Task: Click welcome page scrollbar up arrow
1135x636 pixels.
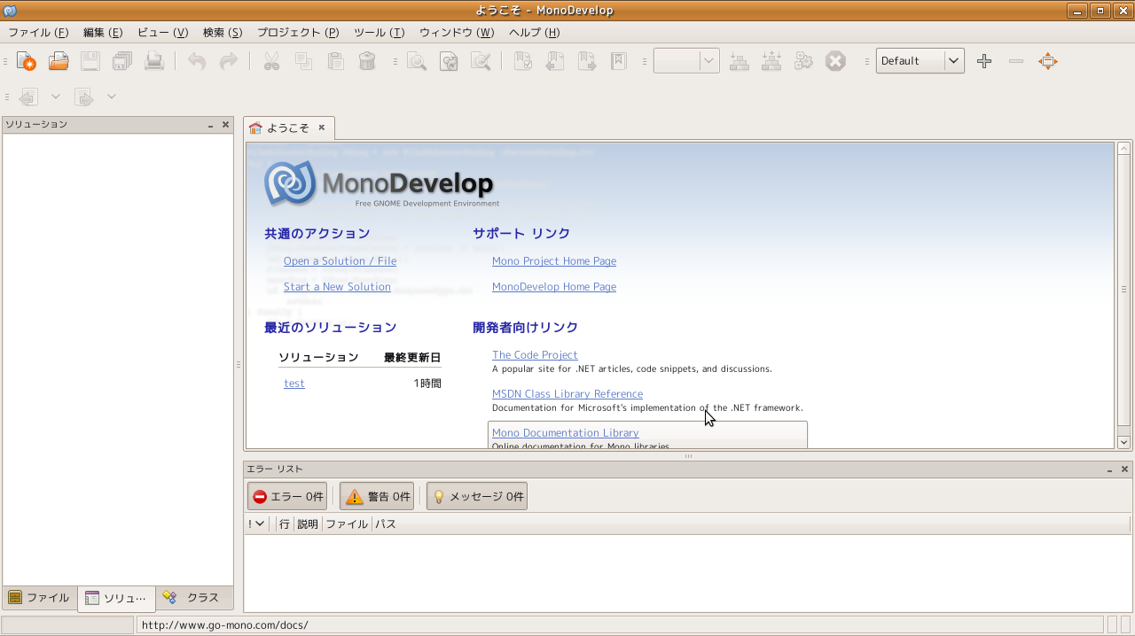Action: pyautogui.click(x=1123, y=149)
